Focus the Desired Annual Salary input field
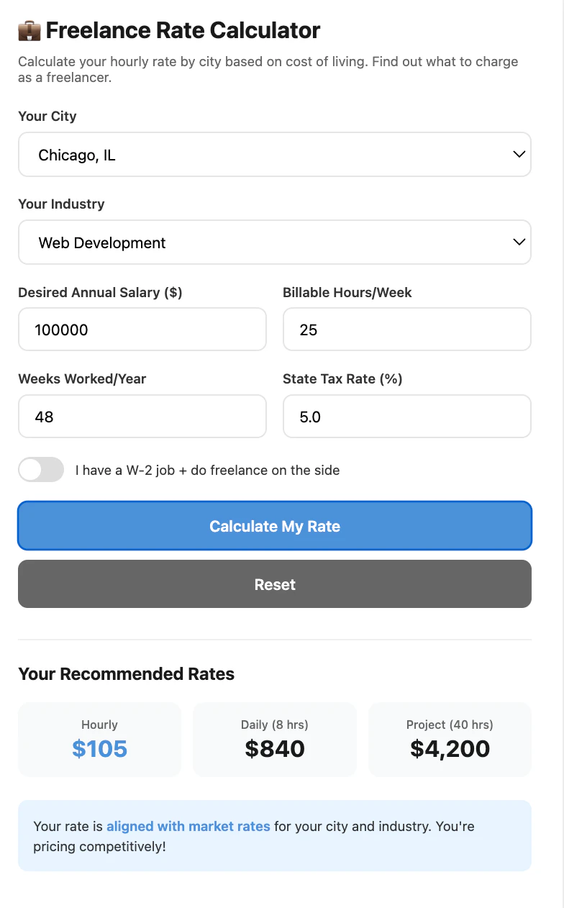Viewport: 564px width, 908px height. [x=142, y=330]
